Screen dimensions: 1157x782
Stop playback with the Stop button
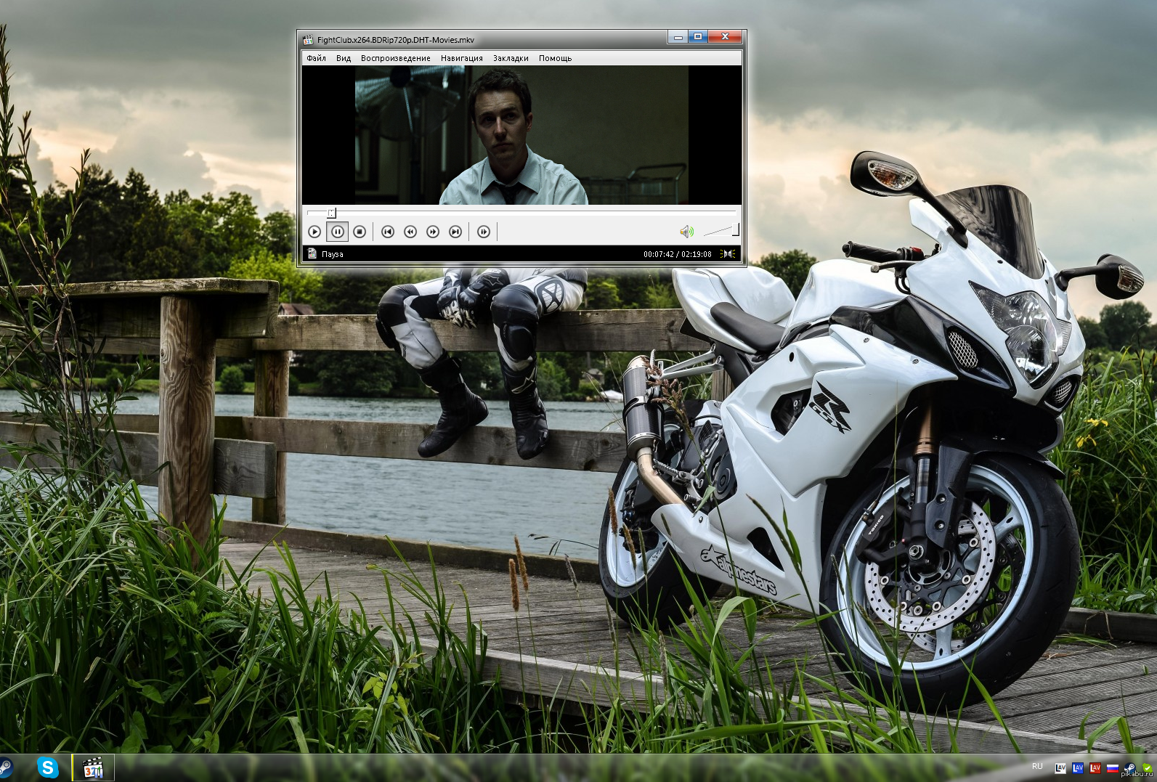click(360, 232)
